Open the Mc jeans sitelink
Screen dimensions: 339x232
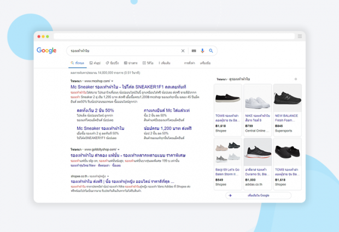tap(167, 110)
